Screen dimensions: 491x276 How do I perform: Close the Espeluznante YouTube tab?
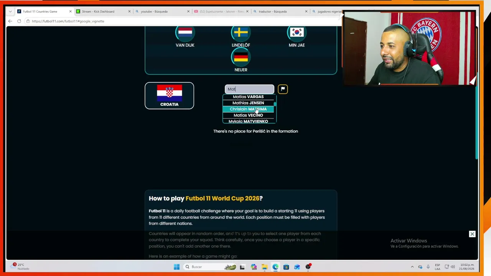[x=247, y=11]
